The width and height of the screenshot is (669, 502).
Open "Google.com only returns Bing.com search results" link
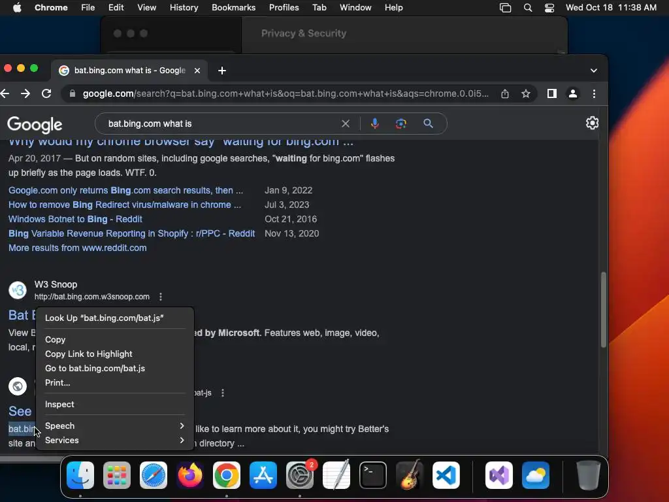tap(126, 190)
